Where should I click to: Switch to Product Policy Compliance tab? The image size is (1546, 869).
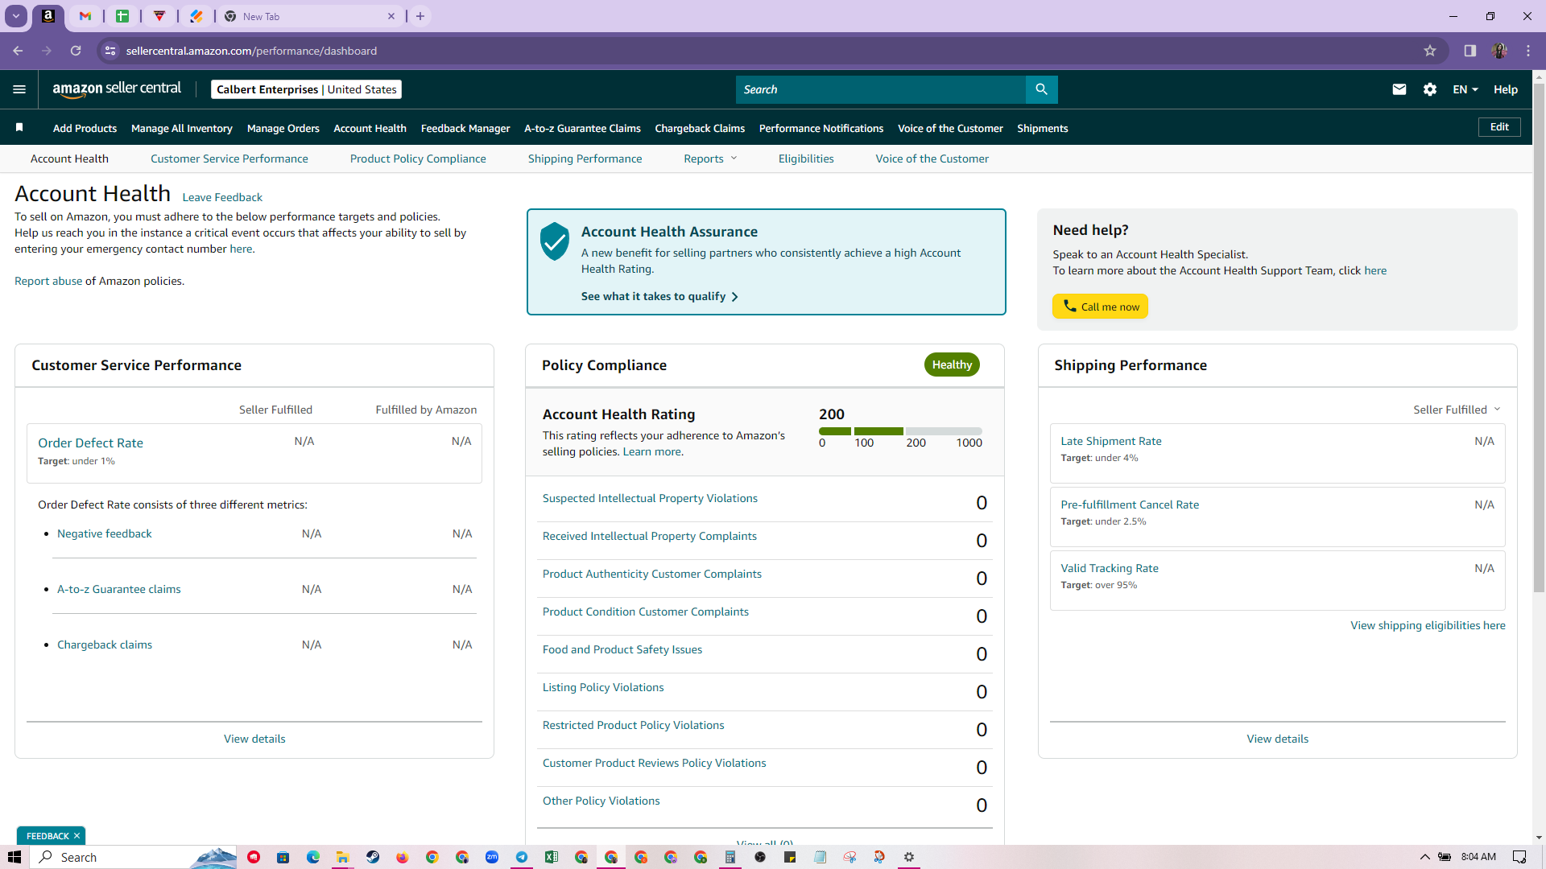point(418,159)
